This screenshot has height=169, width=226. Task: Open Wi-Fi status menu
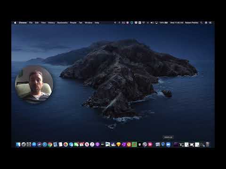[144, 23]
